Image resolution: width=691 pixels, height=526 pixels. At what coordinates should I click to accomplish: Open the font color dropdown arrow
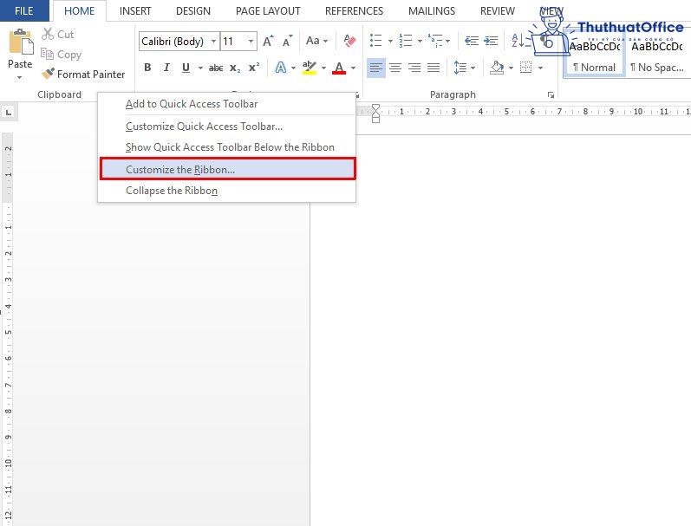[353, 68]
